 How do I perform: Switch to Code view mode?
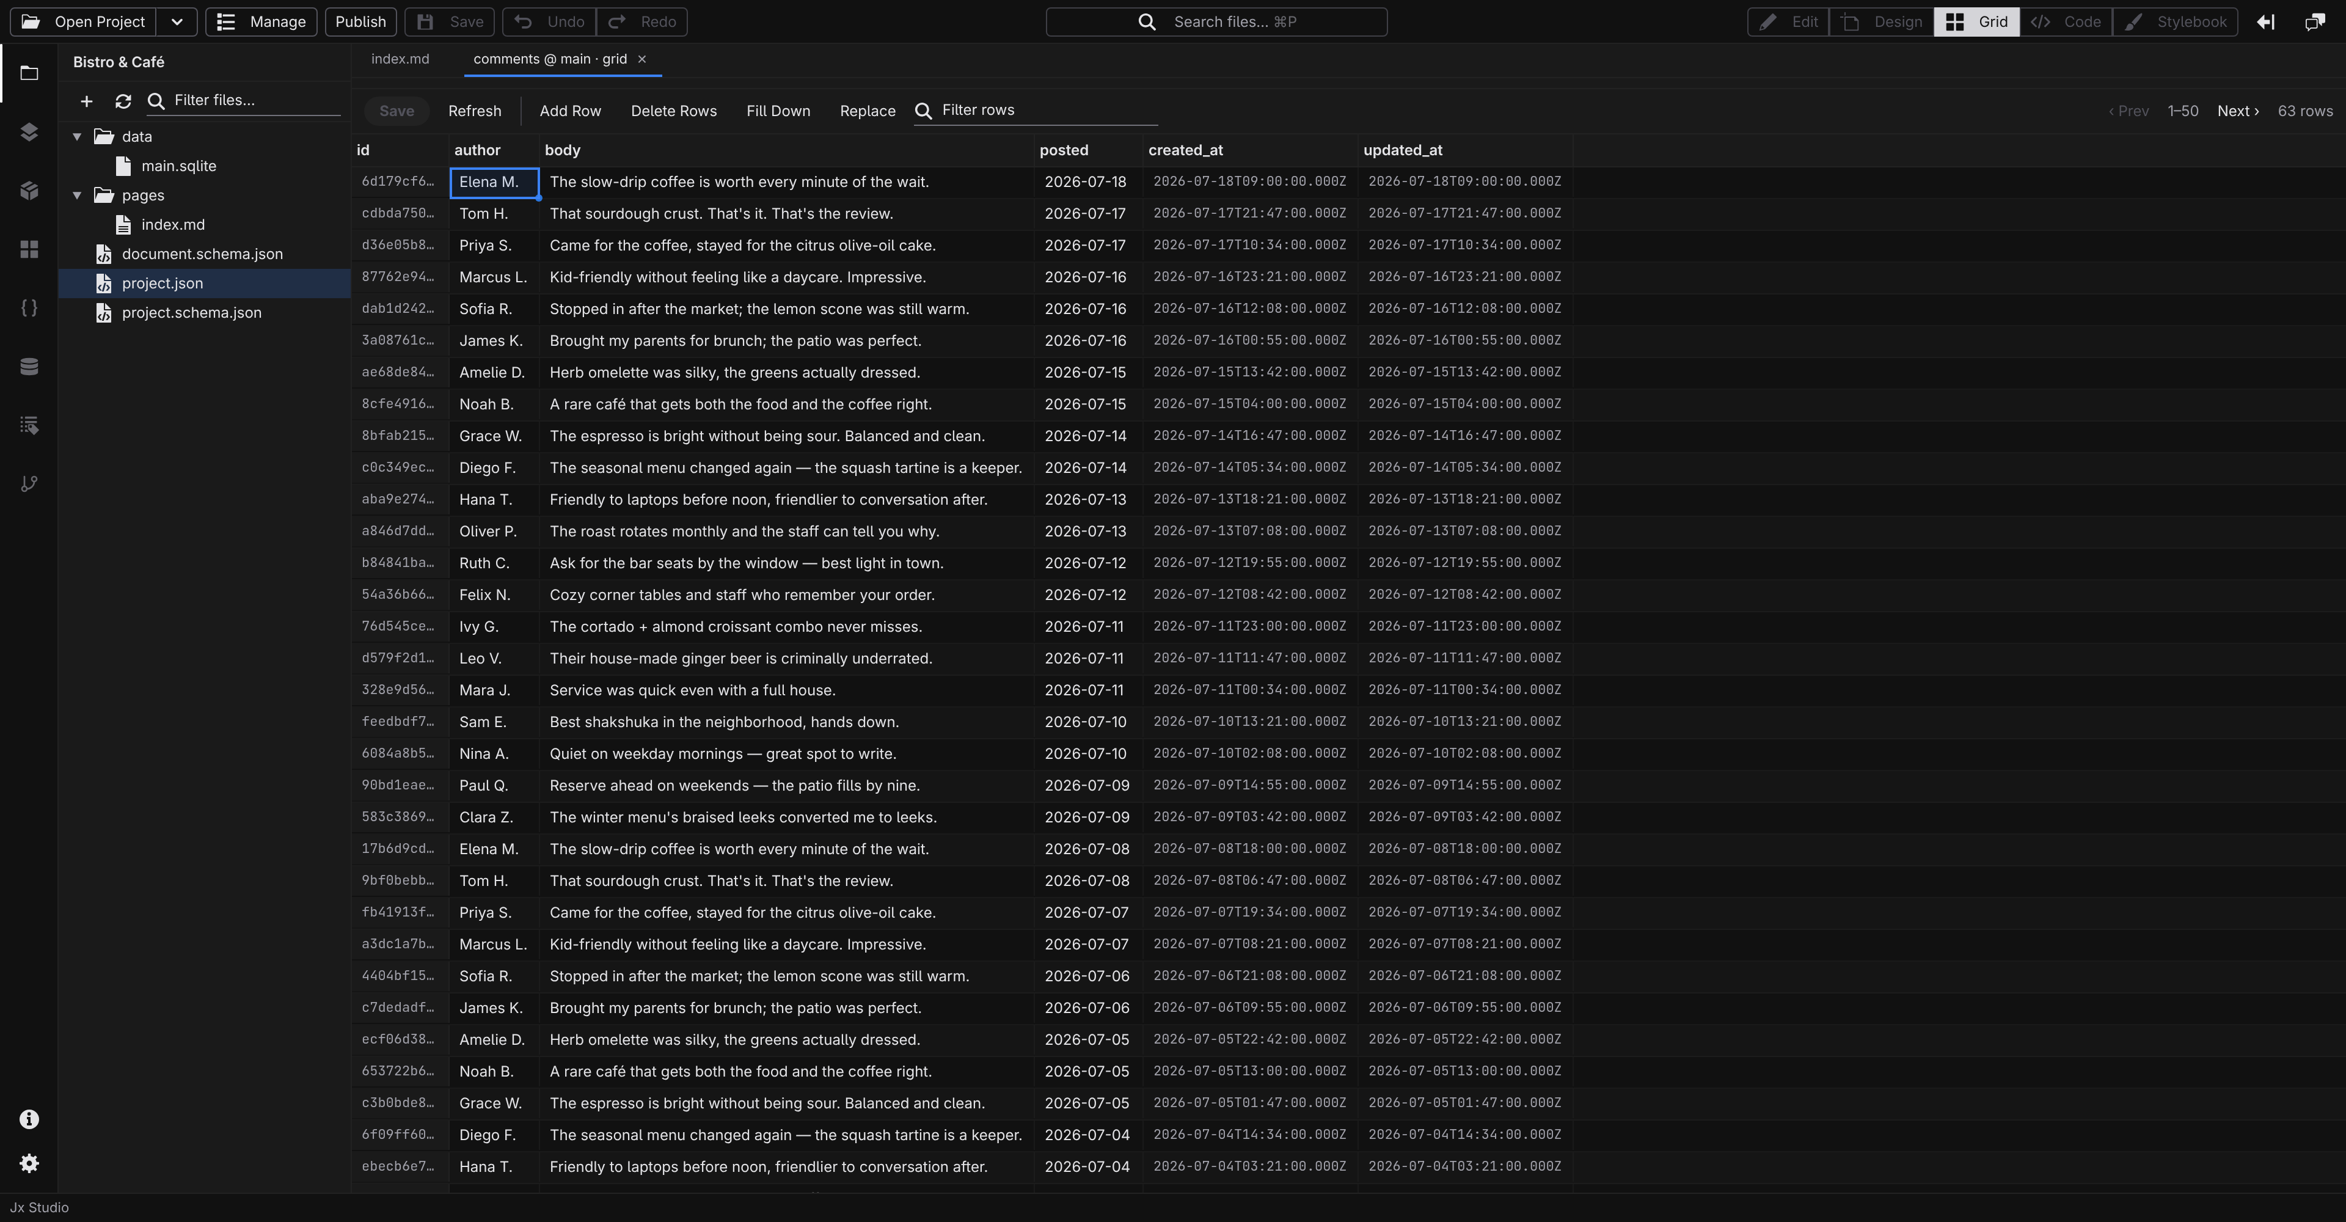point(2066,22)
